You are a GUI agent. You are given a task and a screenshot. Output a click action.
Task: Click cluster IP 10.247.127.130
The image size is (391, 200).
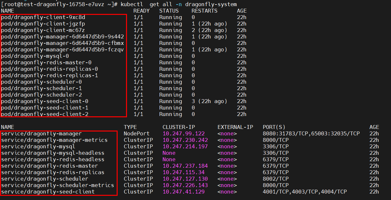pyautogui.click(x=185, y=179)
